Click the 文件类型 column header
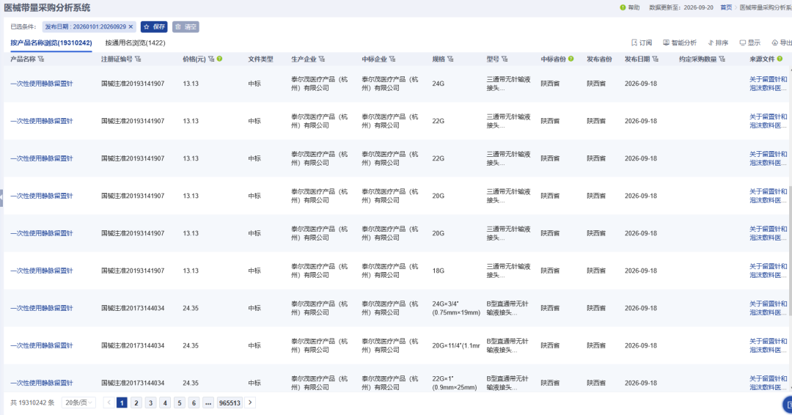 coord(260,59)
